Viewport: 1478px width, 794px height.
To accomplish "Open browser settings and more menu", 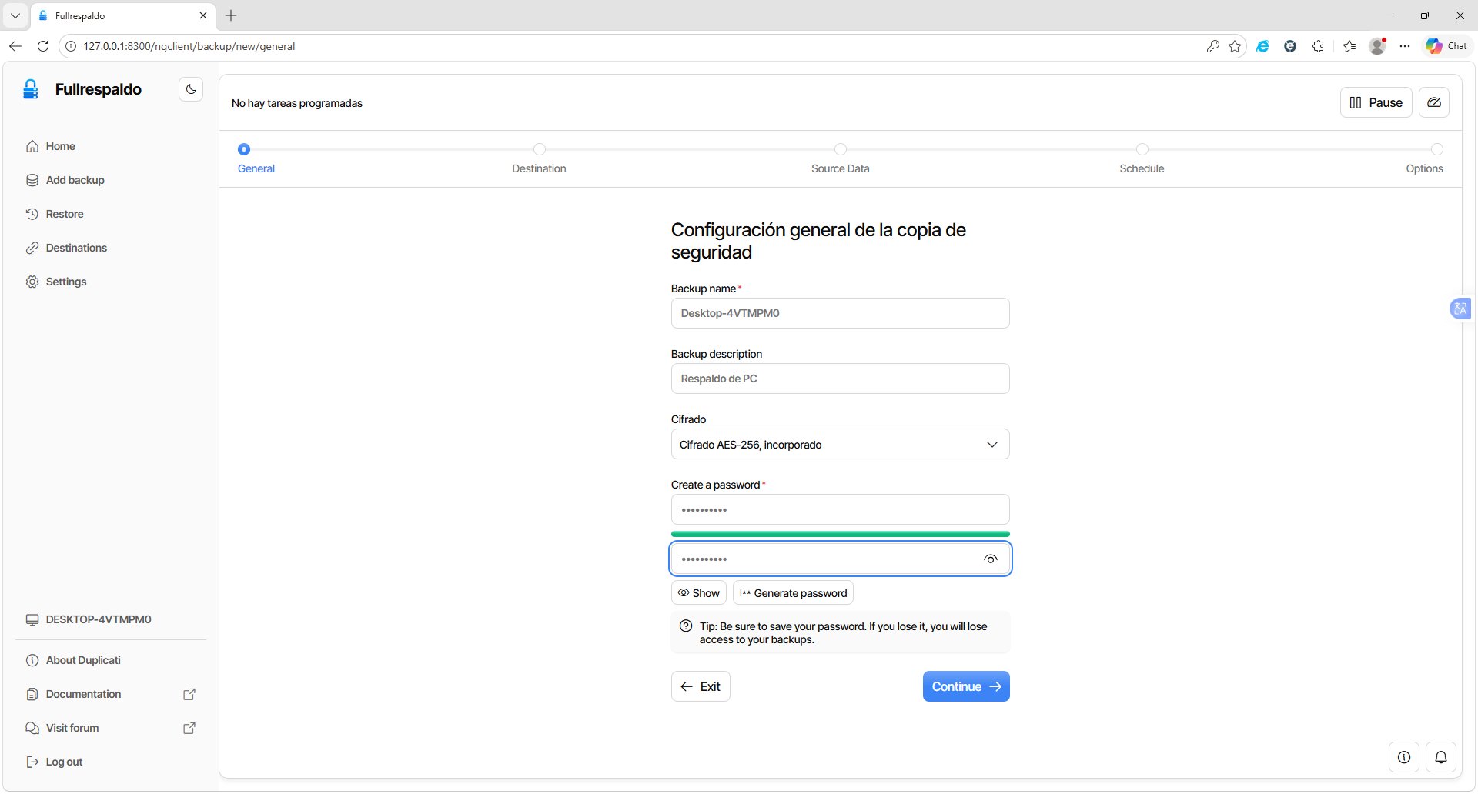I will pos(1405,46).
